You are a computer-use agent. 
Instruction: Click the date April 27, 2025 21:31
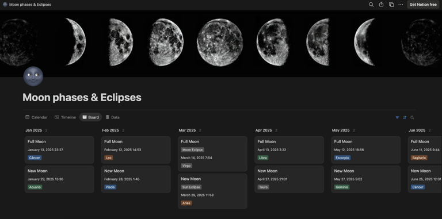click(x=272, y=179)
